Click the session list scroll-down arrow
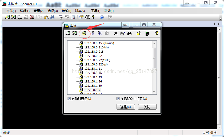This screenshot has width=224, height=137. 154,92
